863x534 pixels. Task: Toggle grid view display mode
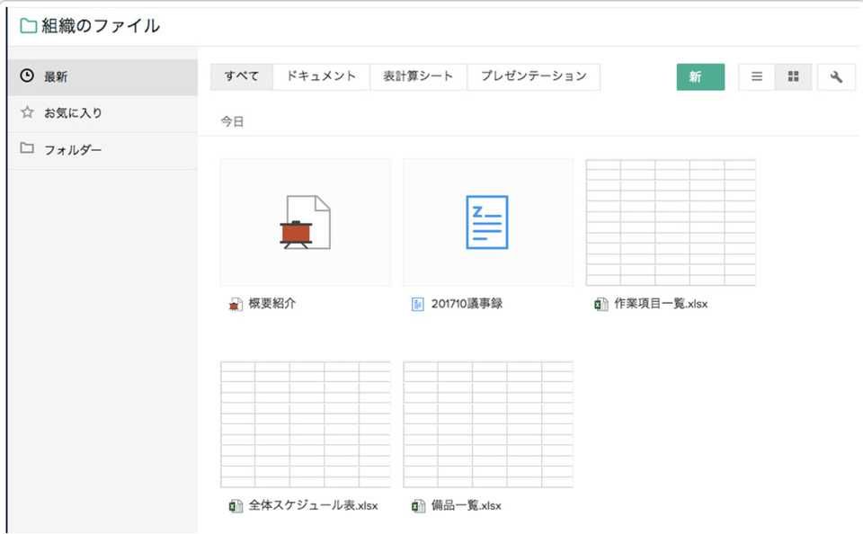[x=793, y=76]
